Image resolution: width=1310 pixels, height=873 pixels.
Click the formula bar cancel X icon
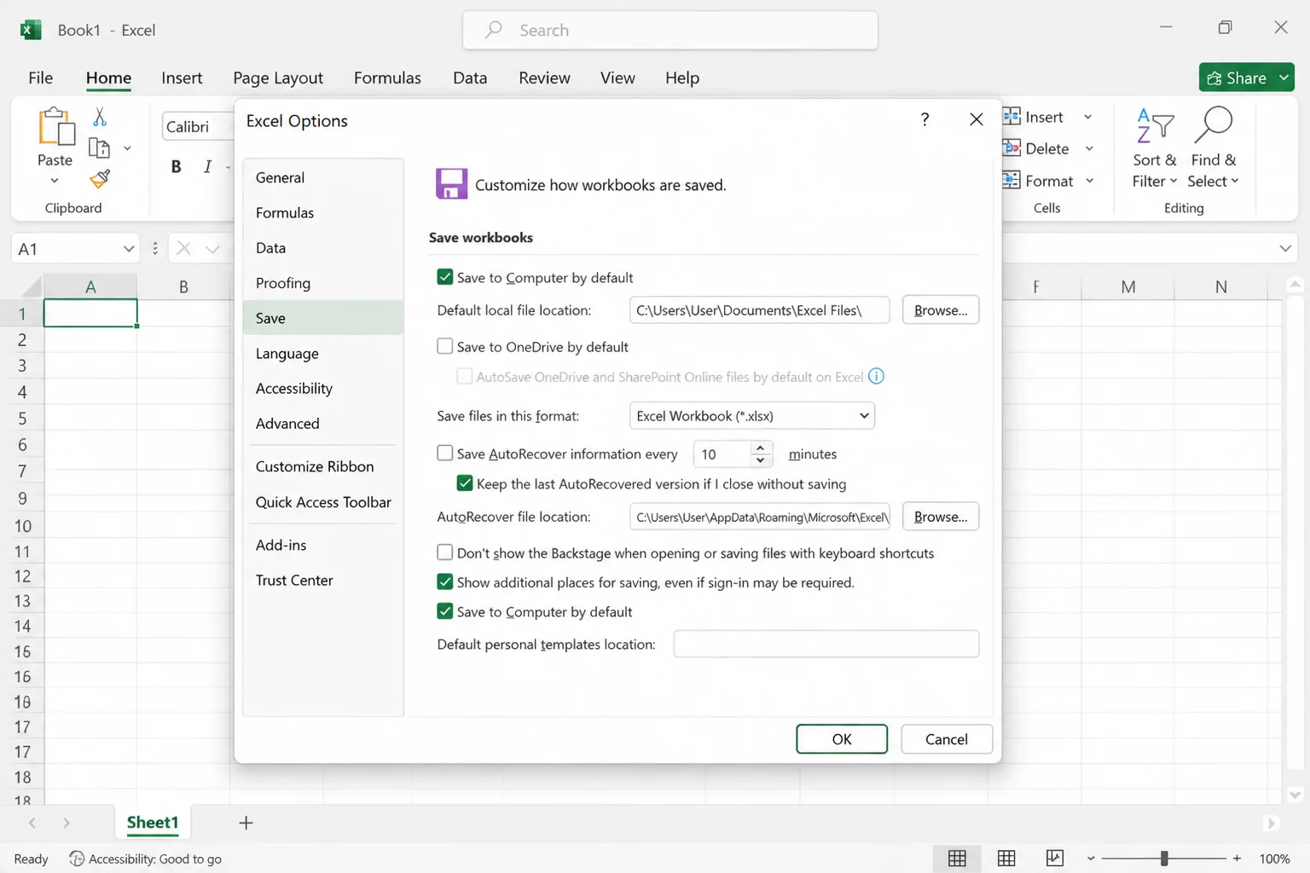pyautogui.click(x=183, y=248)
